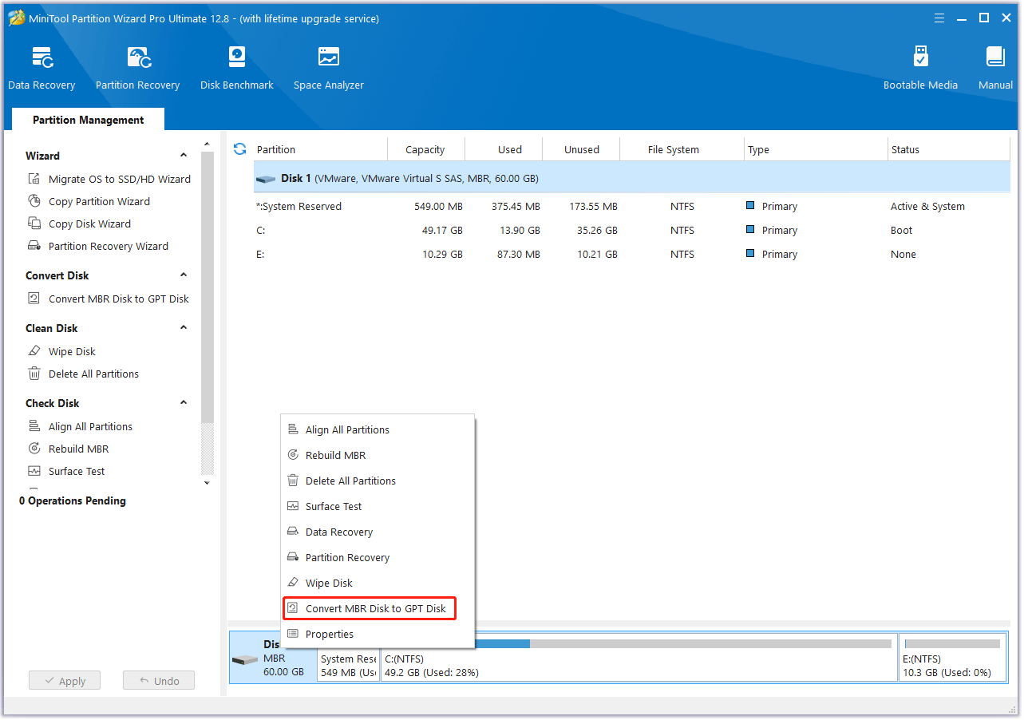Click the sidebar Delete All Partitions trash icon
Screen dimensions: 1024x720
(34, 374)
